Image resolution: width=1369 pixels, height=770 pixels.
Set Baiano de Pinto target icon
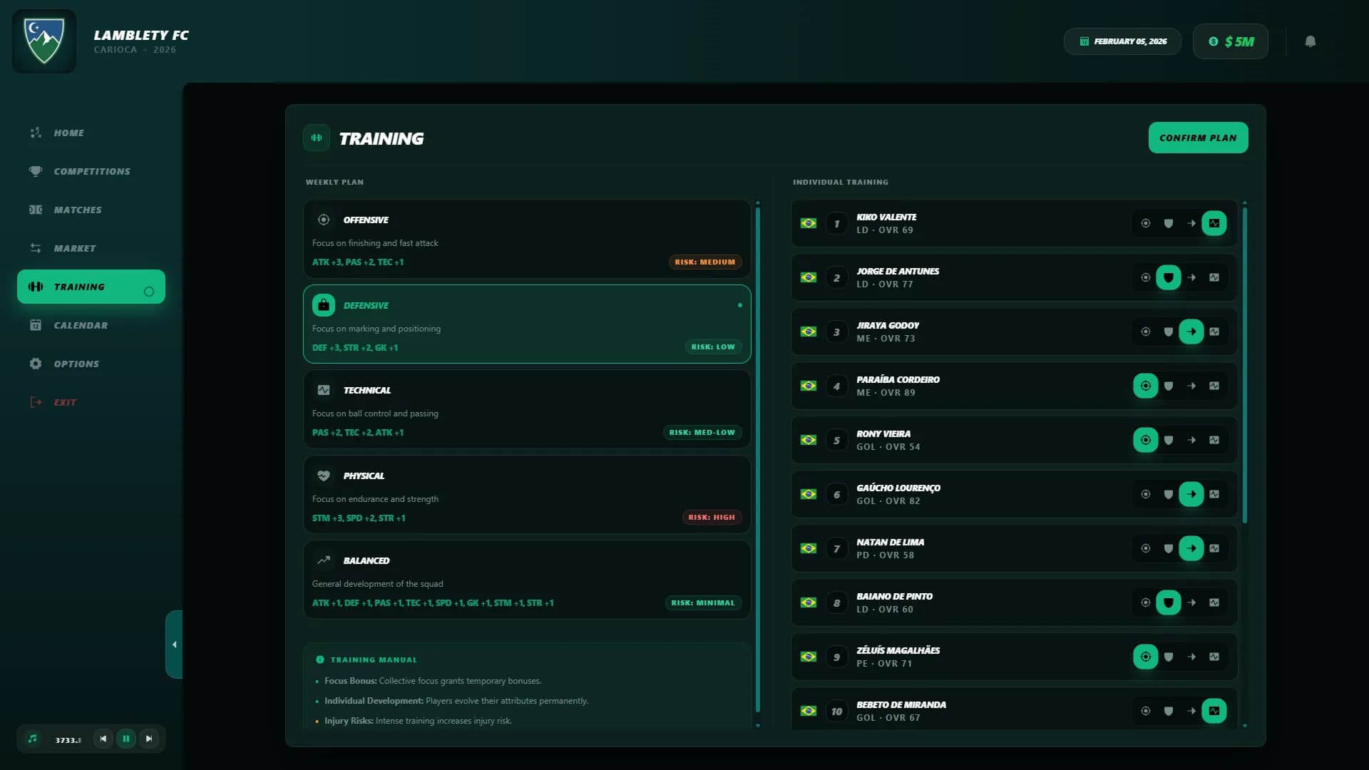click(x=1146, y=602)
